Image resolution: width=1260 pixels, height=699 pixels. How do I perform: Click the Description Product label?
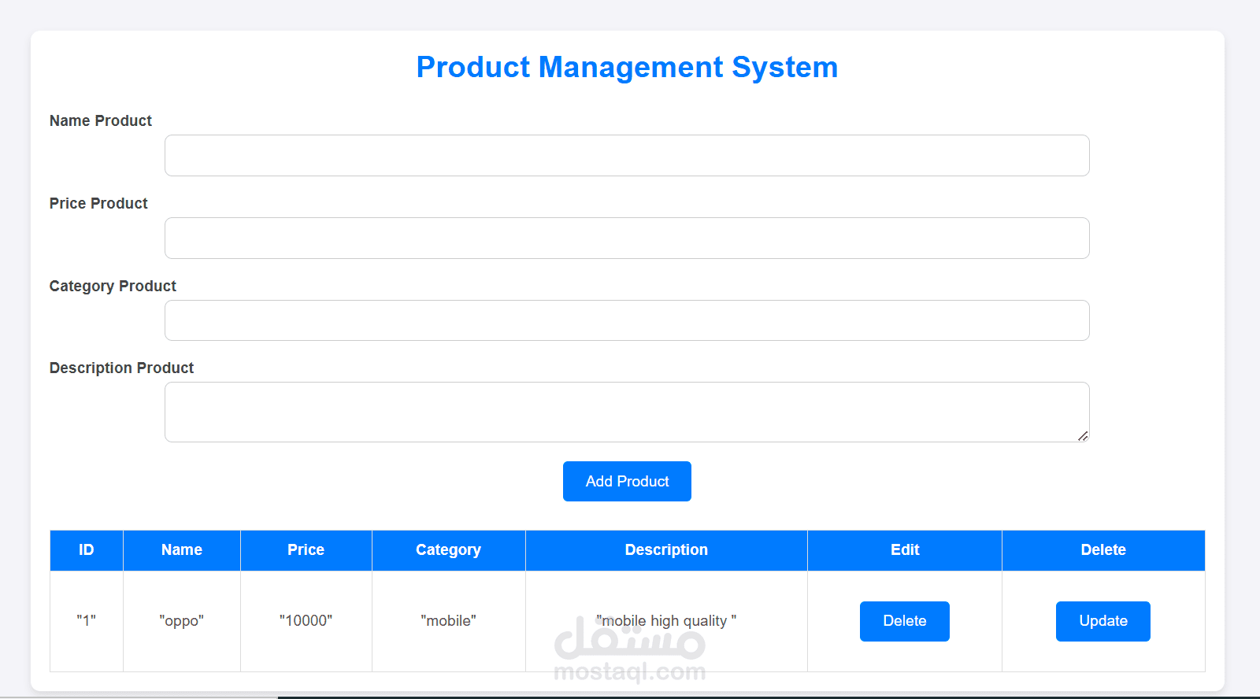point(121,368)
